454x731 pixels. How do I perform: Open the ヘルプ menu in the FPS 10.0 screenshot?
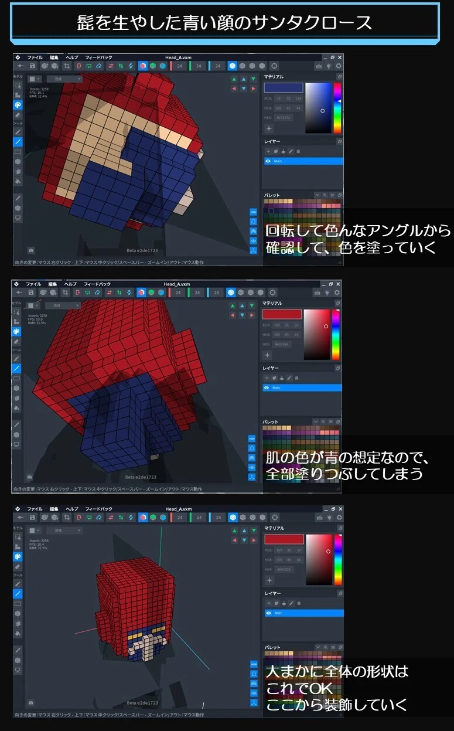[70, 284]
